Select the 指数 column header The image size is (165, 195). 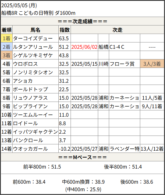(x=65, y=30)
